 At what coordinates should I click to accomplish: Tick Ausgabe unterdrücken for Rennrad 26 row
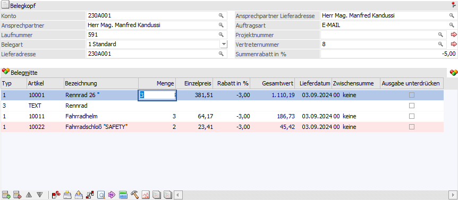pos(412,95)
